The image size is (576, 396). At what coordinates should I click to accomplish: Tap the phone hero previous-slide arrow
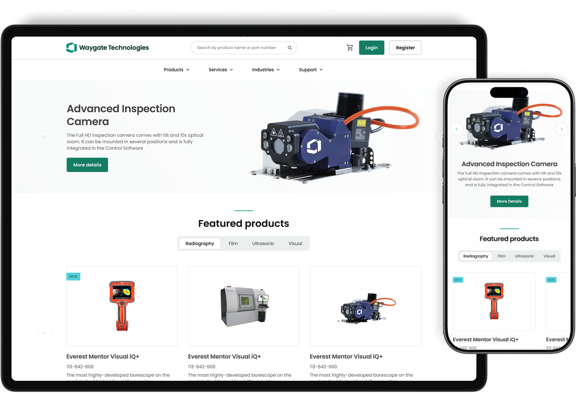(457, 129)
